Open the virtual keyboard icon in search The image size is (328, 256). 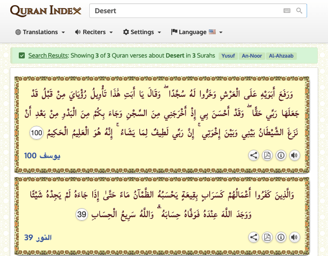(x=287, y=11)
